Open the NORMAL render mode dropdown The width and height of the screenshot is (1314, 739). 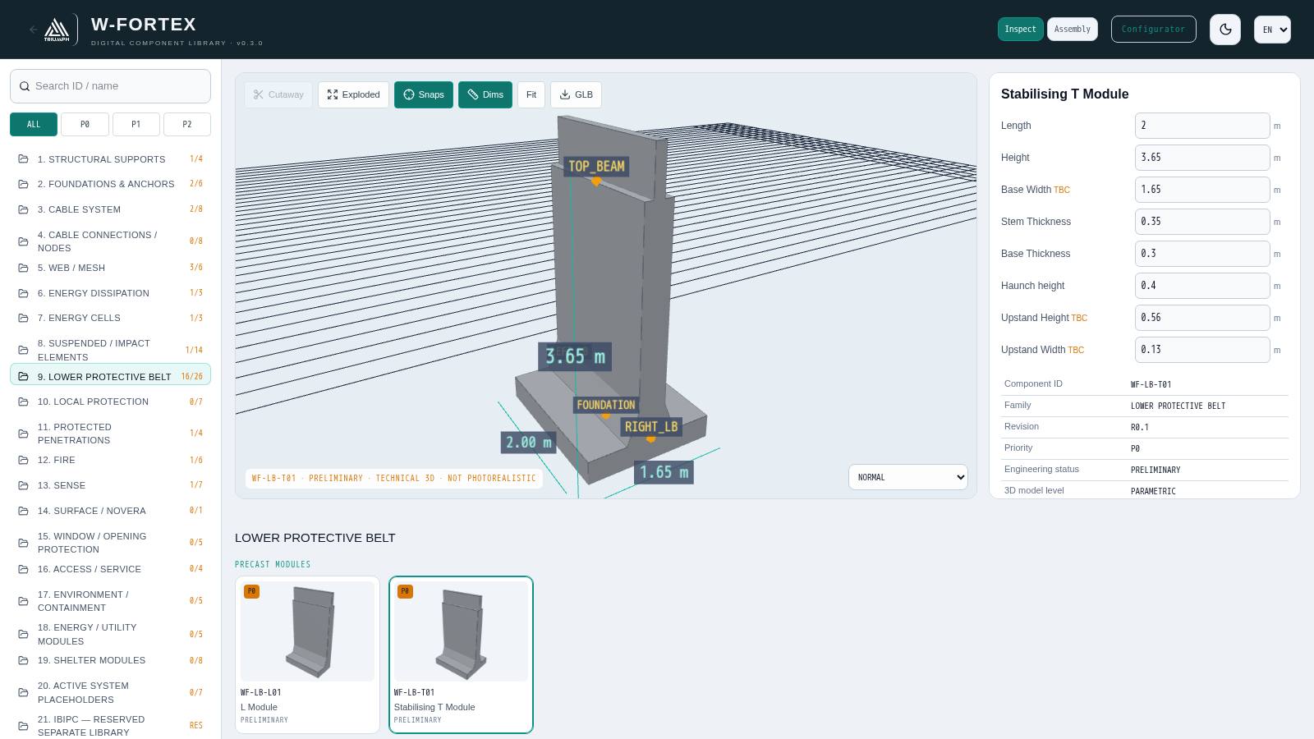tap(907, 477)
